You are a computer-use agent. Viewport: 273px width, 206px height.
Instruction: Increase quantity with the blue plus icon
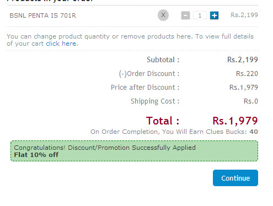pos(214,15)
